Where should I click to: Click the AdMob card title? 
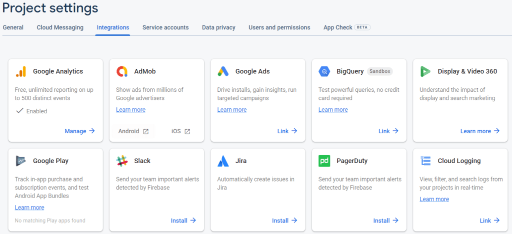tap(145, 71)
